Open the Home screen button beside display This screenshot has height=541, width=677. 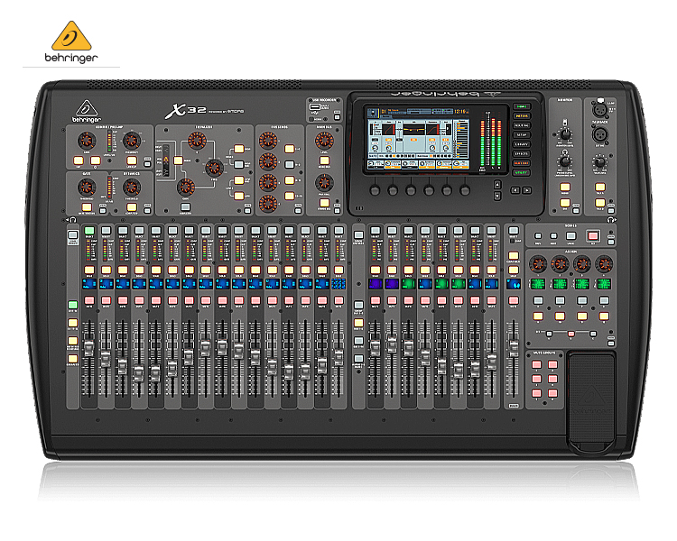522,106
